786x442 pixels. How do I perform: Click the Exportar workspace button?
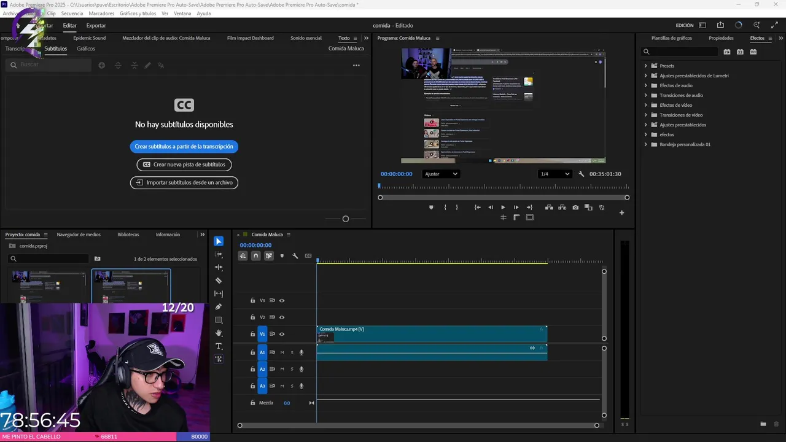coord(96,26)
